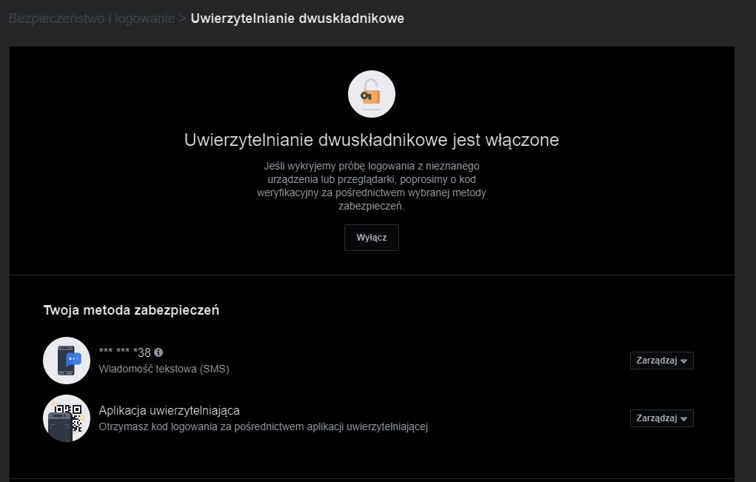Select the 'Uwierzytelnianie dwuskładnikowe' breadcrumb item

pos(296,19)
